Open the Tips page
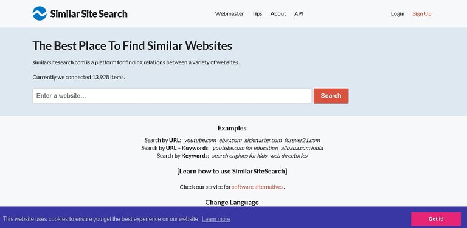 tap(257, 14)
